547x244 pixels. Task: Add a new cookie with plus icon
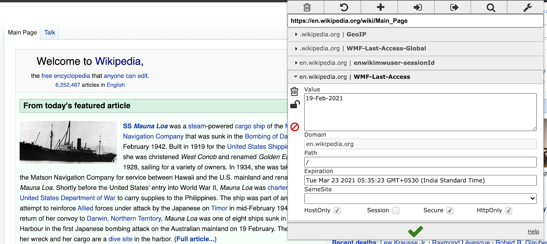click(381, 7)
